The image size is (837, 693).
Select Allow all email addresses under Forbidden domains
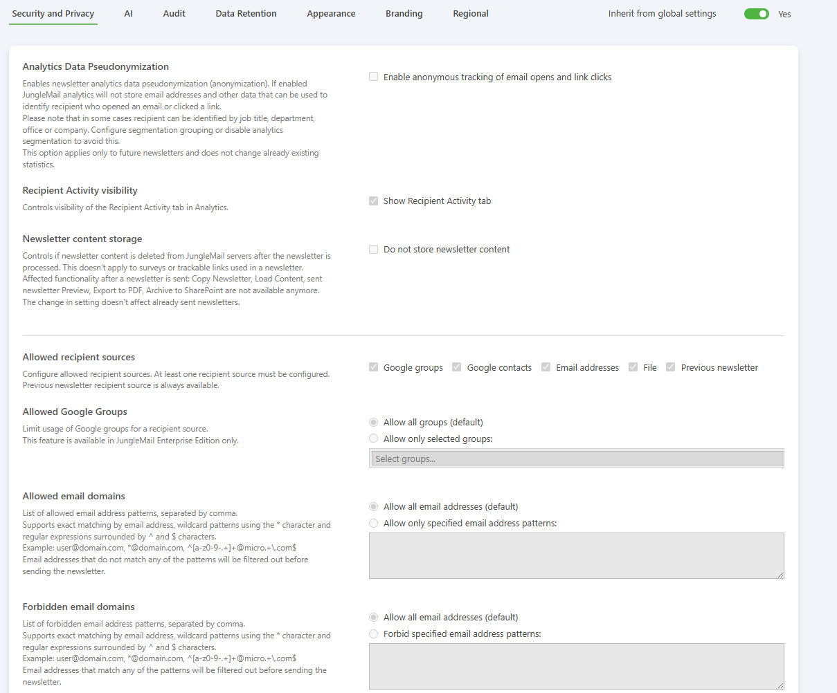pyautogui.click(x=374, y=617)
